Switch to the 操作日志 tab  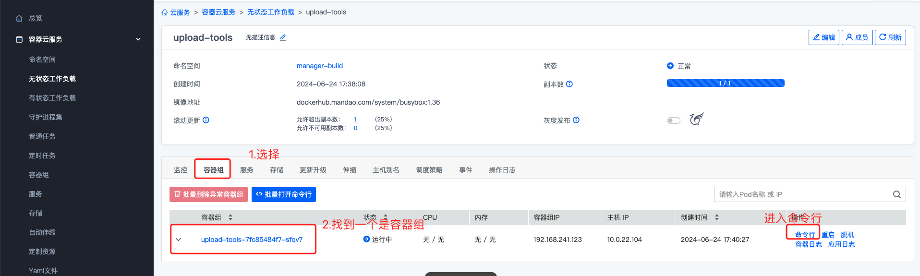[x=502, y=170]
